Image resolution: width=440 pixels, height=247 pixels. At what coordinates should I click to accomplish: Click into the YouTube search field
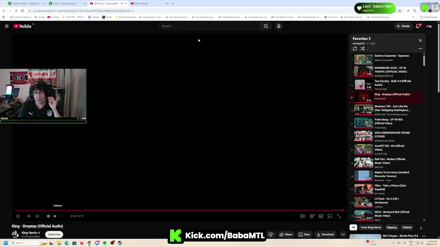(x=210, y=26)
